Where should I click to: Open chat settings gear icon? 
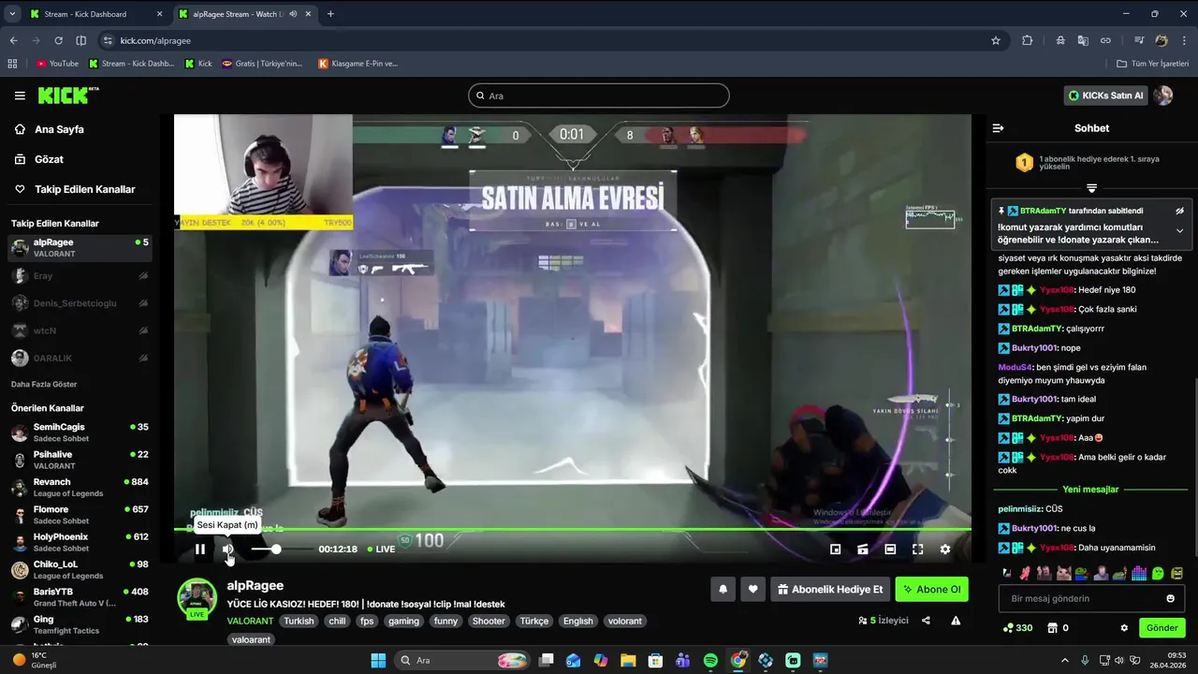(x=1124, y=628)
